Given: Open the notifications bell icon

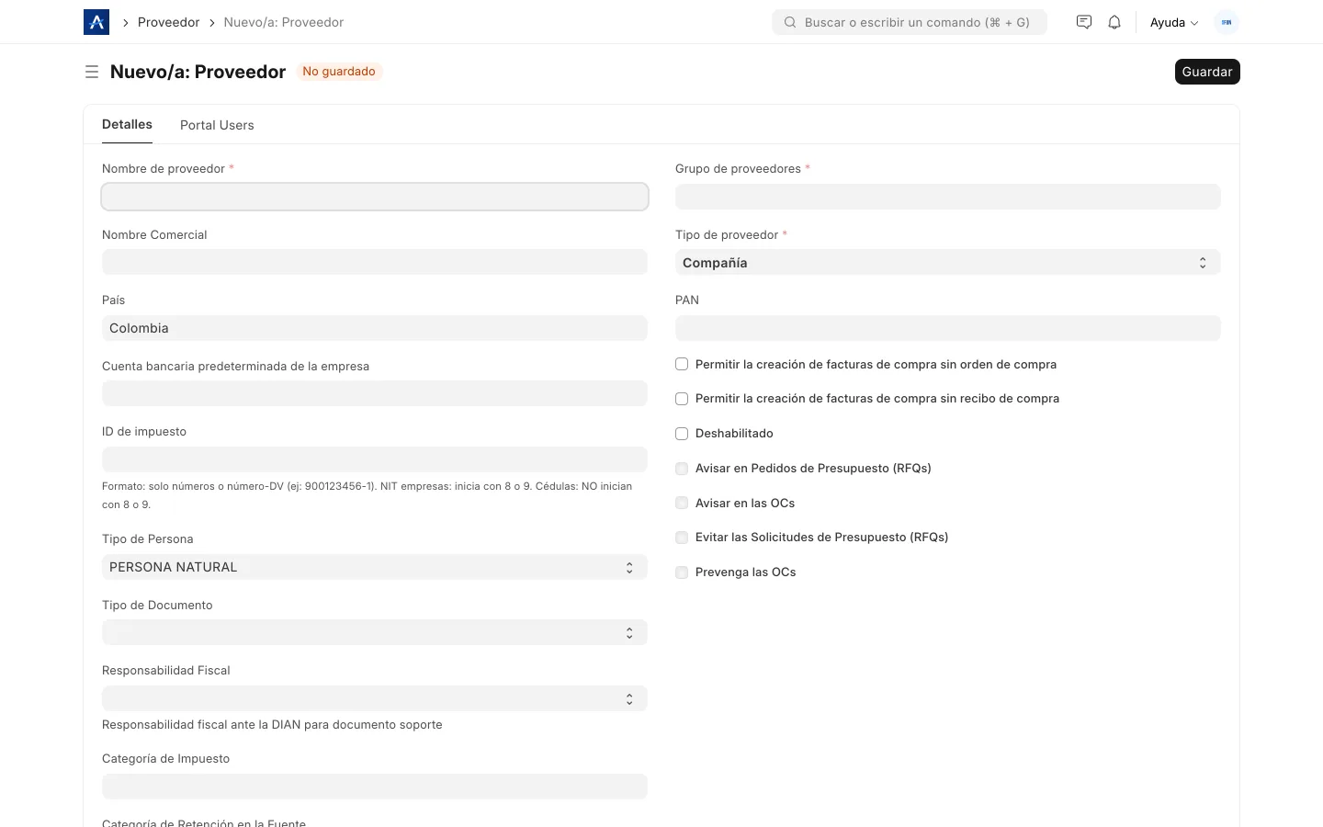Looking at the screenshot, I should pos(1114,22).
